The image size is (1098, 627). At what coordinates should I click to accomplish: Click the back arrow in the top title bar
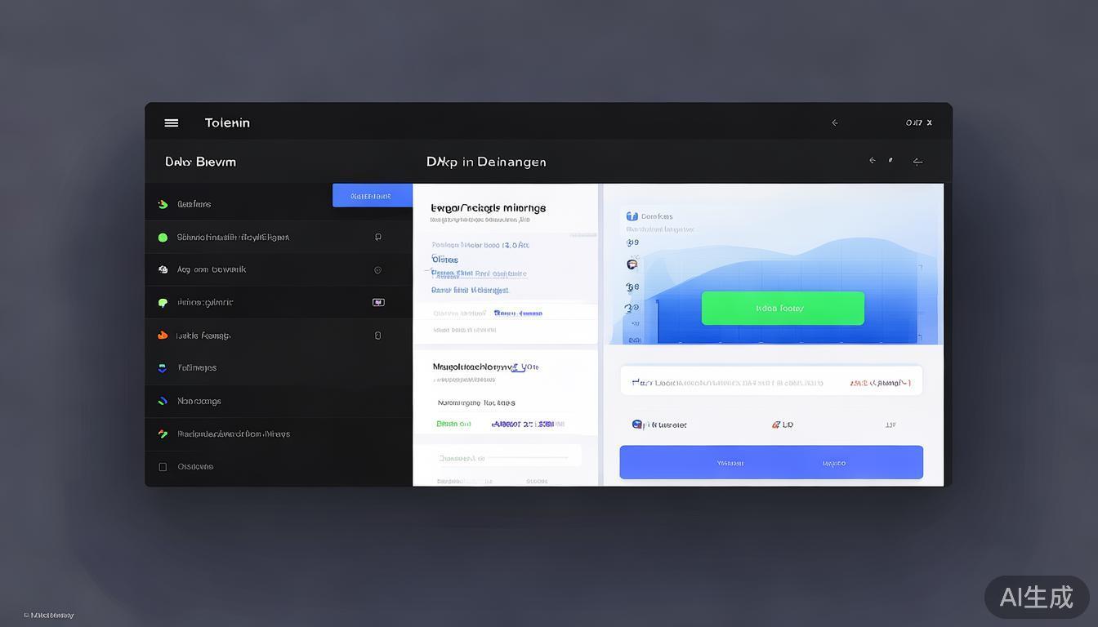pos(834,122)
